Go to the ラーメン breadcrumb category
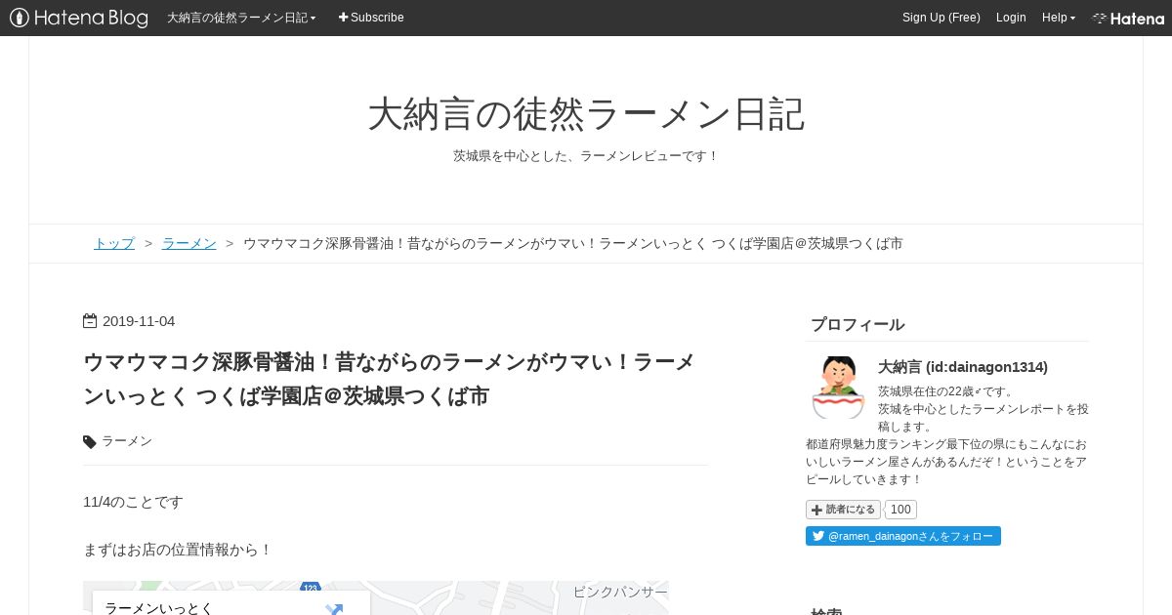This screenshot has width=1172, height=615. [x=189, y=243]
